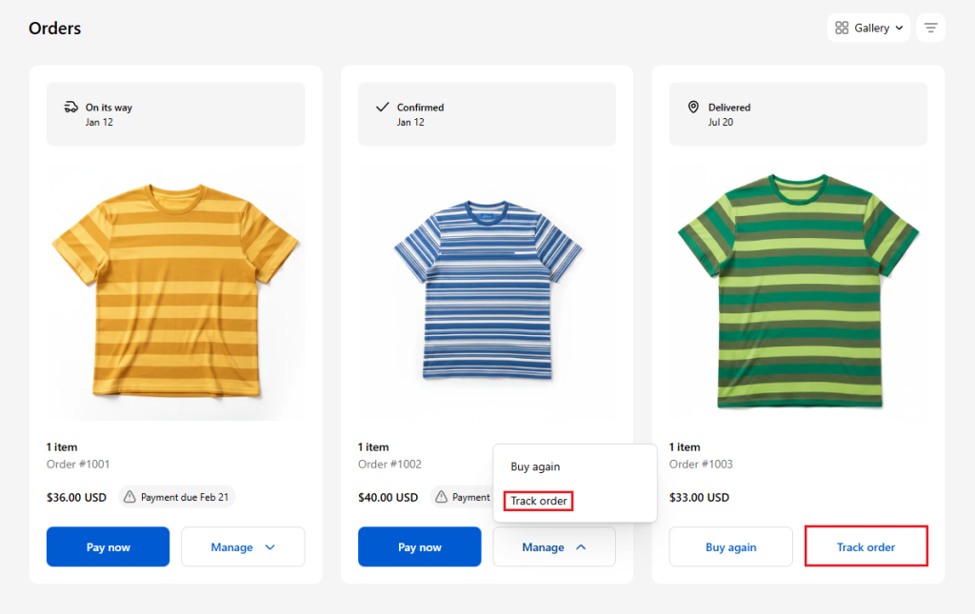Click Track order for Order #1003

tap(866, 545)
